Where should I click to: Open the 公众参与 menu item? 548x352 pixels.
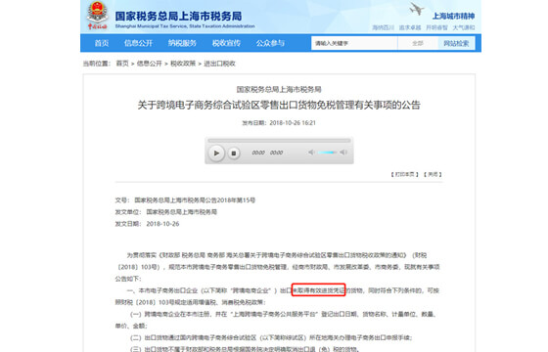pos(270,43)
